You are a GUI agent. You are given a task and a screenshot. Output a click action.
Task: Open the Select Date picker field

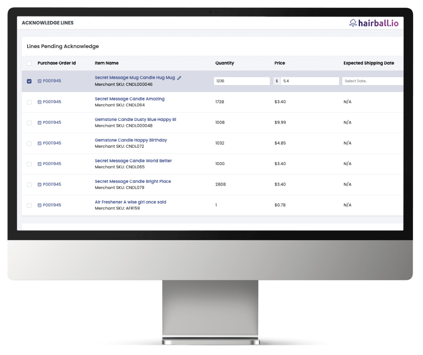coord(372,81)
